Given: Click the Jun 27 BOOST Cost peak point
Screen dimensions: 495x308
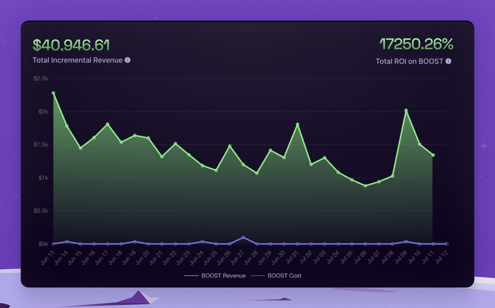Looking at the screenshot, I should click(x=243, y=237).
